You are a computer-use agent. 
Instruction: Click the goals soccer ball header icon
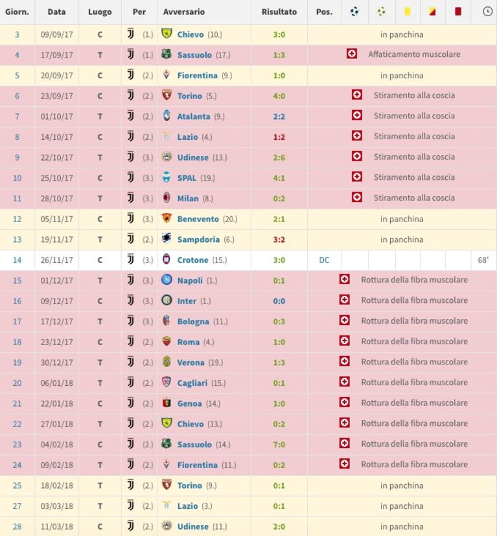[354, 12]
